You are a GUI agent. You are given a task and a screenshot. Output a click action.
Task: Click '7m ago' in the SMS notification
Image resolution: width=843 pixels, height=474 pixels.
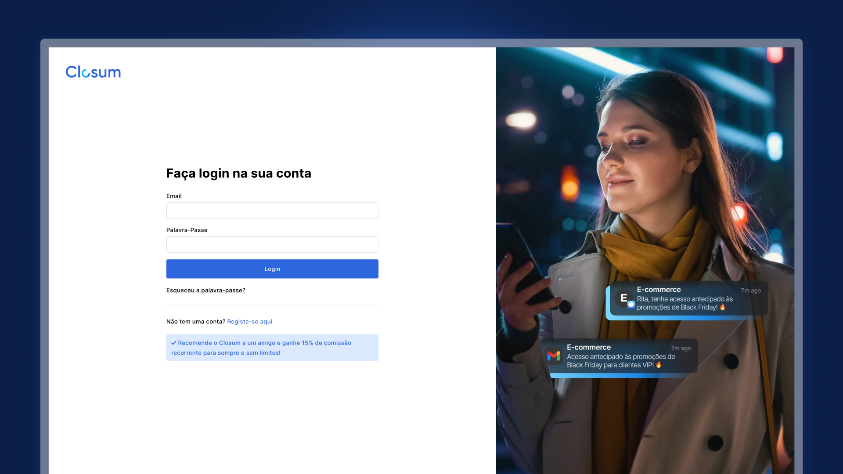(751, 291)
